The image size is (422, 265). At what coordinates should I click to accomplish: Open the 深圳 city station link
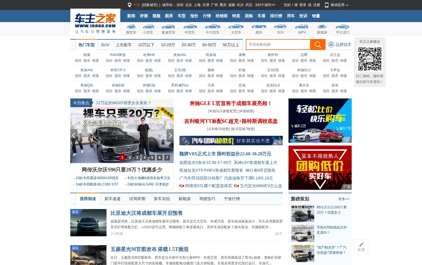tap(180, 5)
